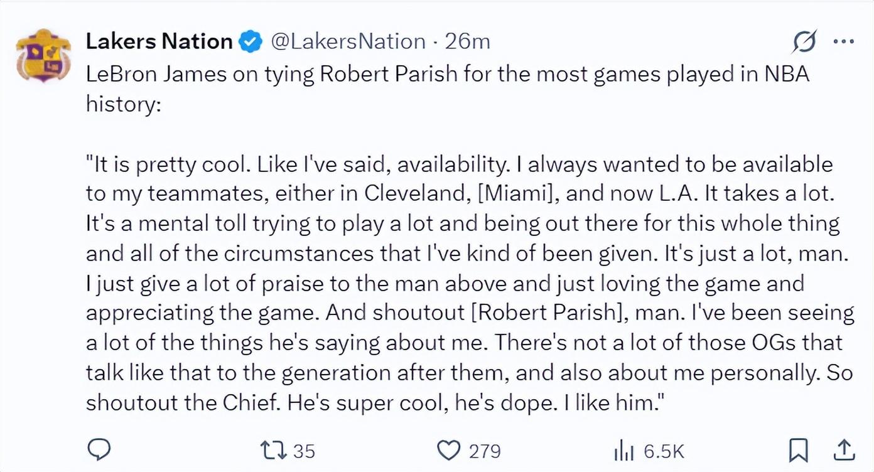Image resolution: width=874 pixels, height=472 pixels.
Task: Click the 26m timestamp
Action: coord(467,41)
